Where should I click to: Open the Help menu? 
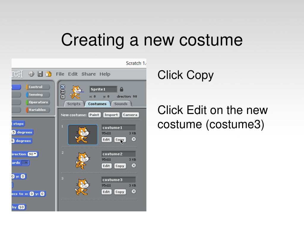(x=105, y=74)
